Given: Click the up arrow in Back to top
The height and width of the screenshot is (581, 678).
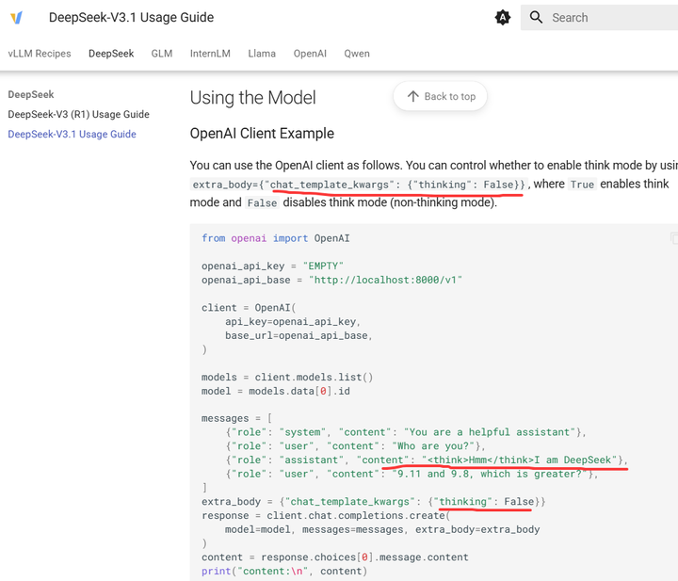Looking at the screenshot, I should pyautogui.click(x=413, y=96).
